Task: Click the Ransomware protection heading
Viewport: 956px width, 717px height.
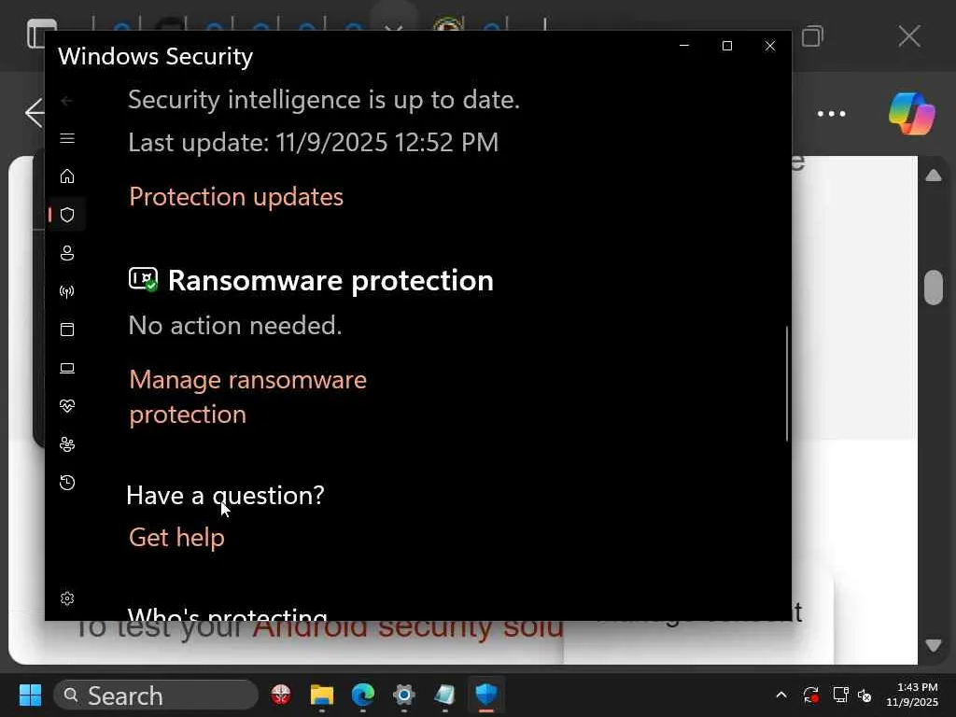Action: 330,280
